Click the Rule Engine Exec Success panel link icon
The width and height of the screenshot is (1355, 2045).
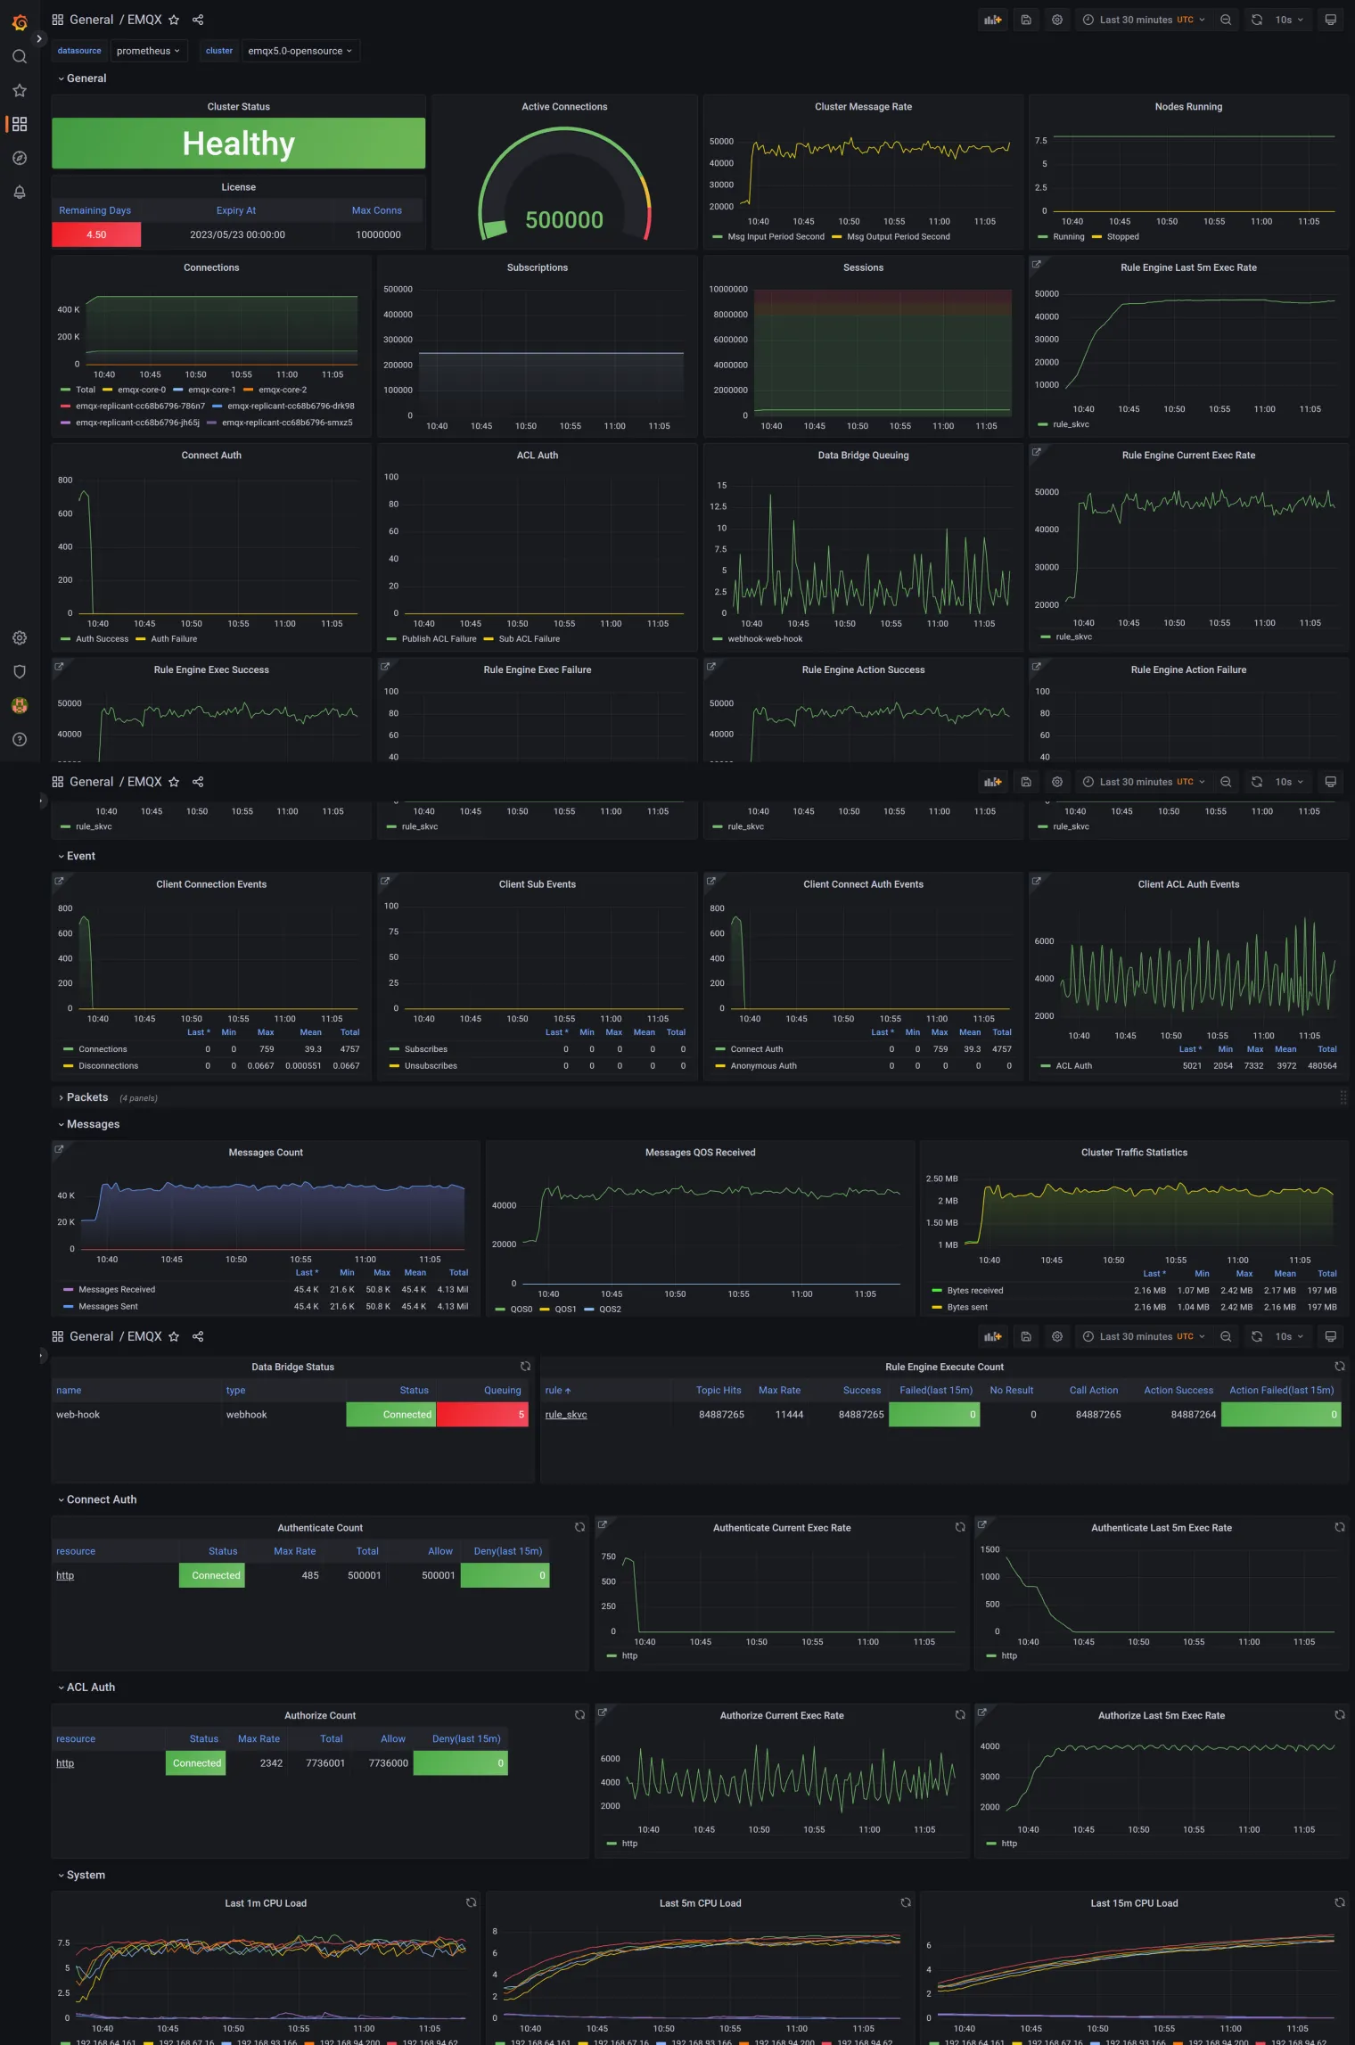point(59,666)
